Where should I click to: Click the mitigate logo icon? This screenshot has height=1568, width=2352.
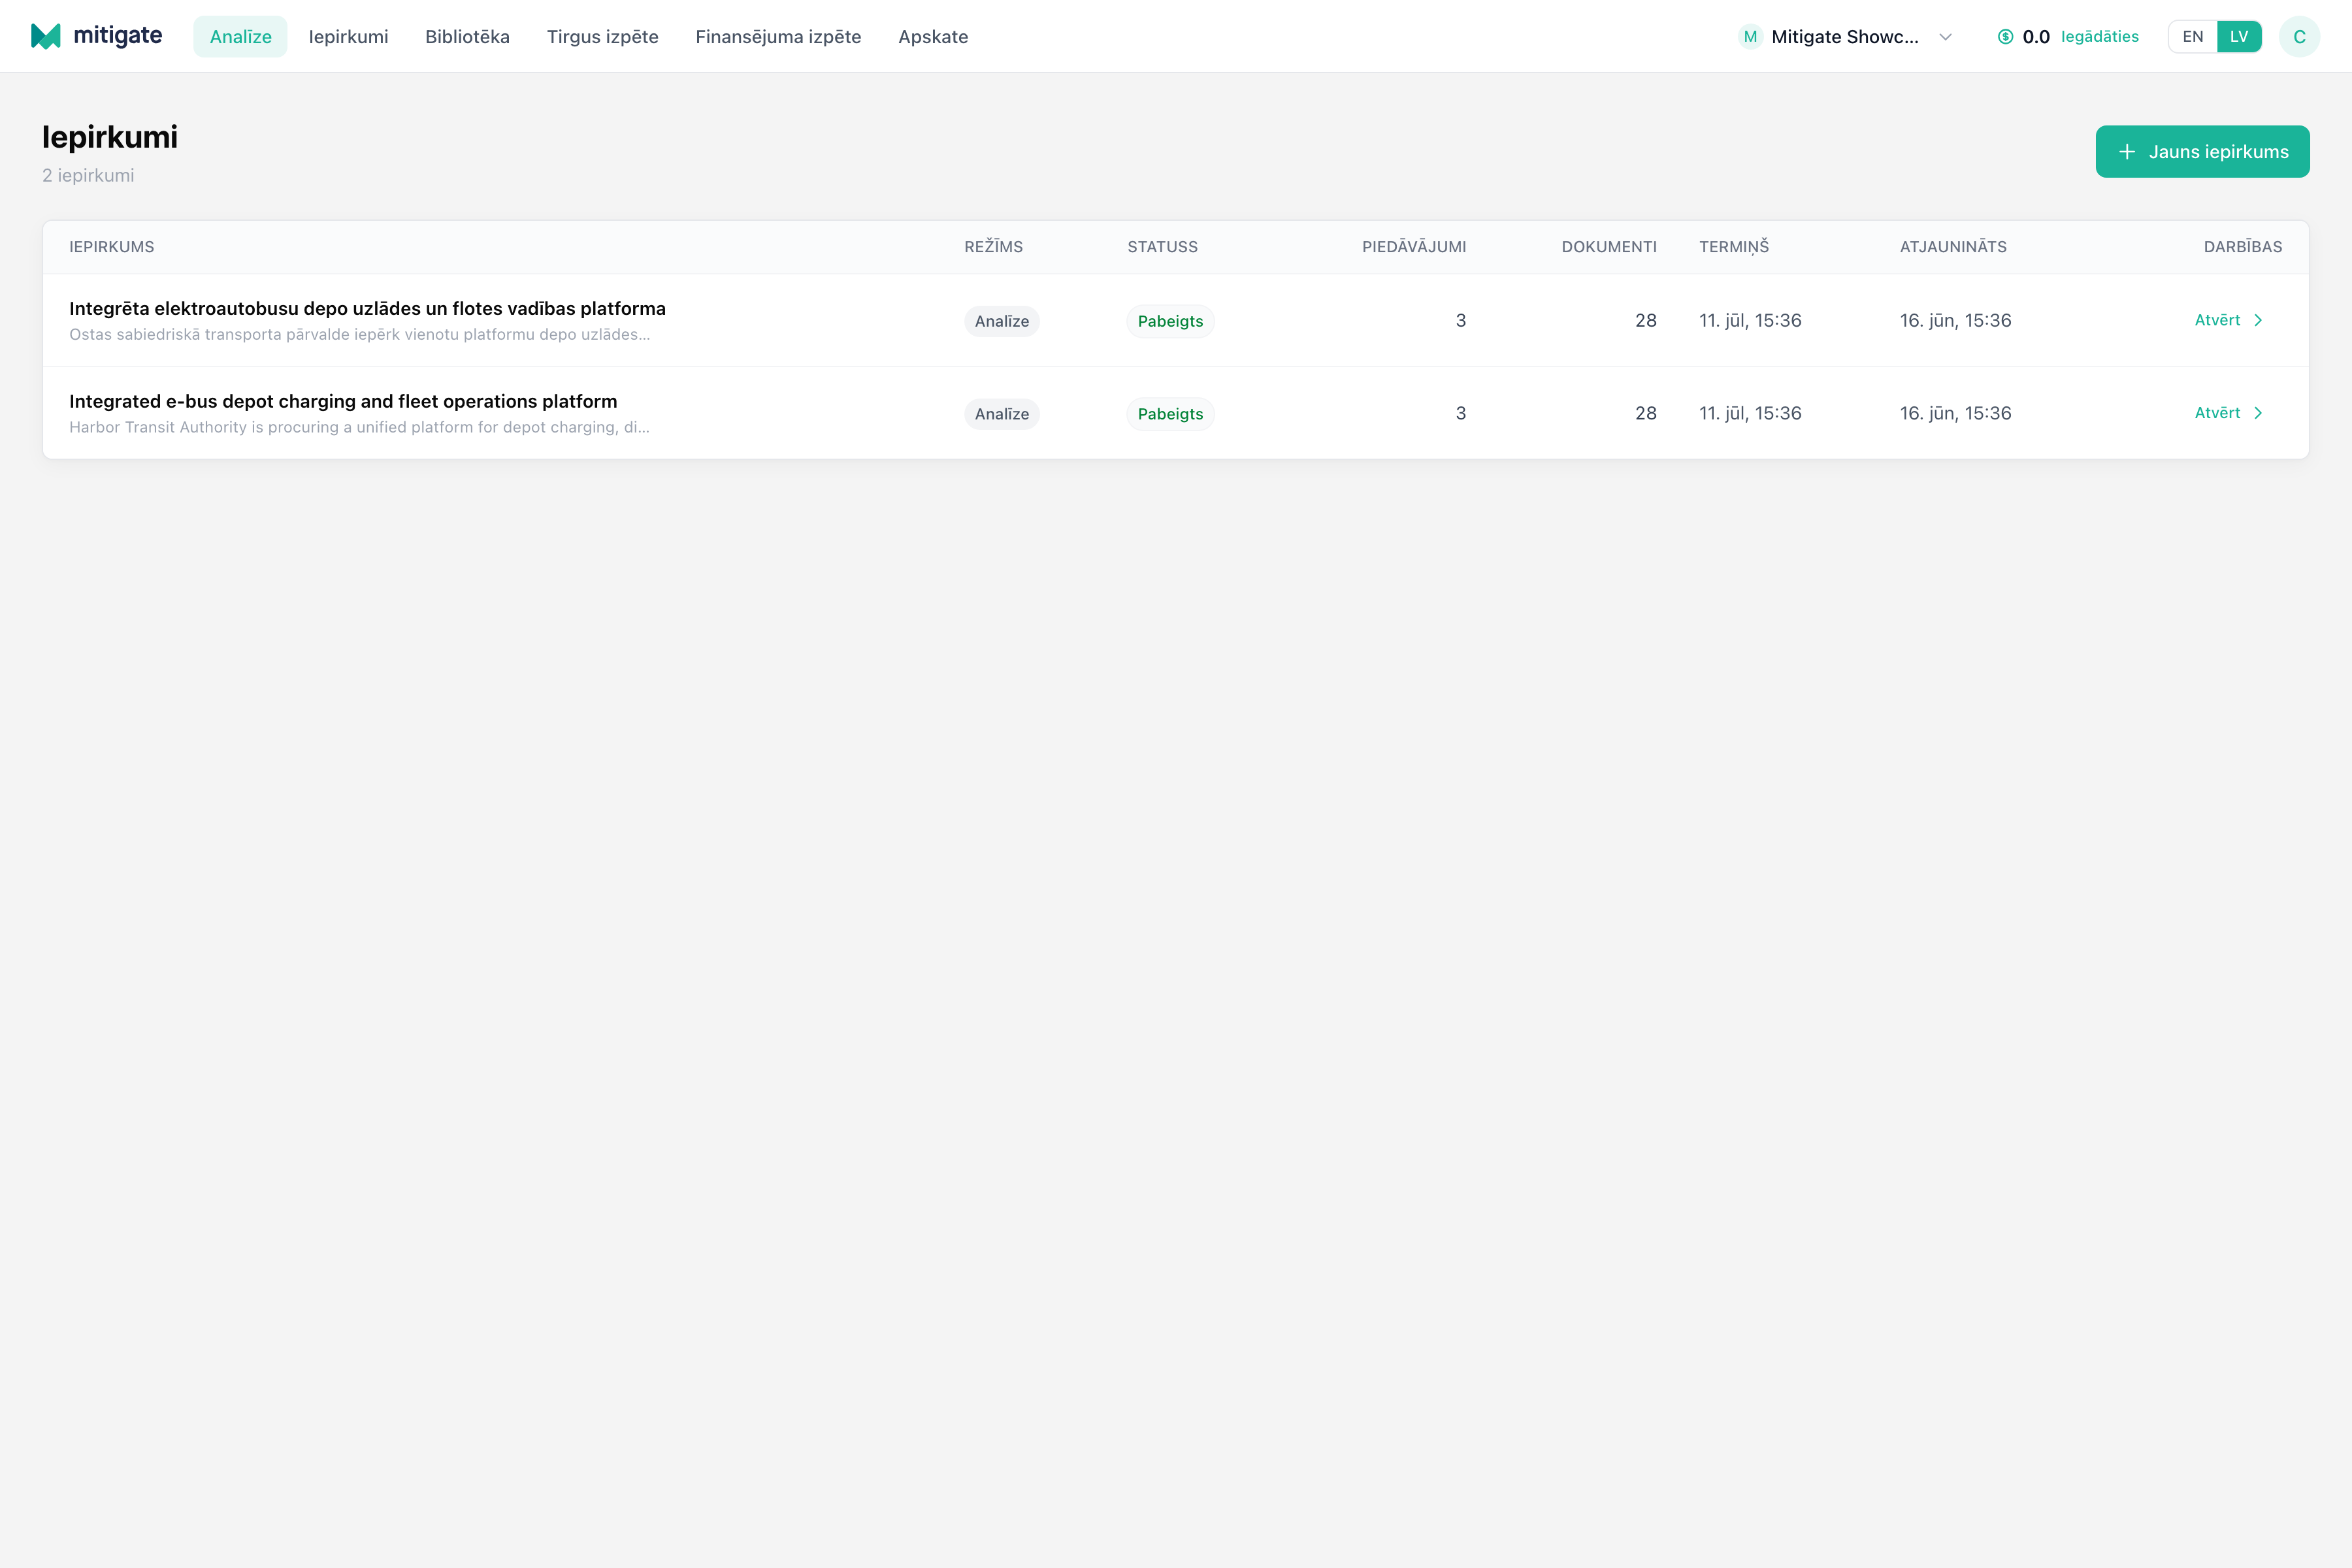(x=46, y=36)
